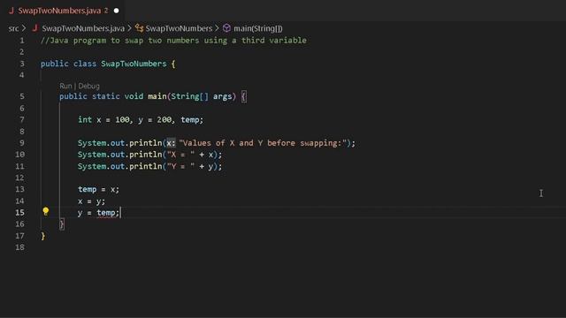Click the Java file icon on the tab
566x318 pixels.
11,11
